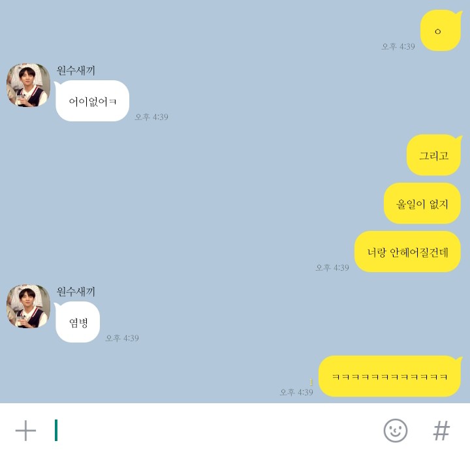470x458 pixels.
Task: Select the 울일이 없지 message bubble
Action: [422, 204]
